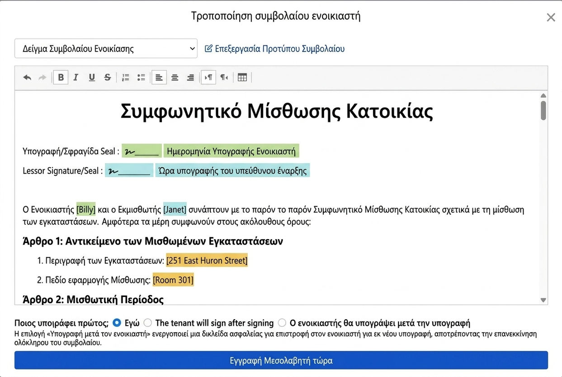Open the 'Δείγμα Συμβολαίου Ενοικίασης' template dropdown
Screen dimensions: 562x377
pyautogui.click(x=106, y=48)
